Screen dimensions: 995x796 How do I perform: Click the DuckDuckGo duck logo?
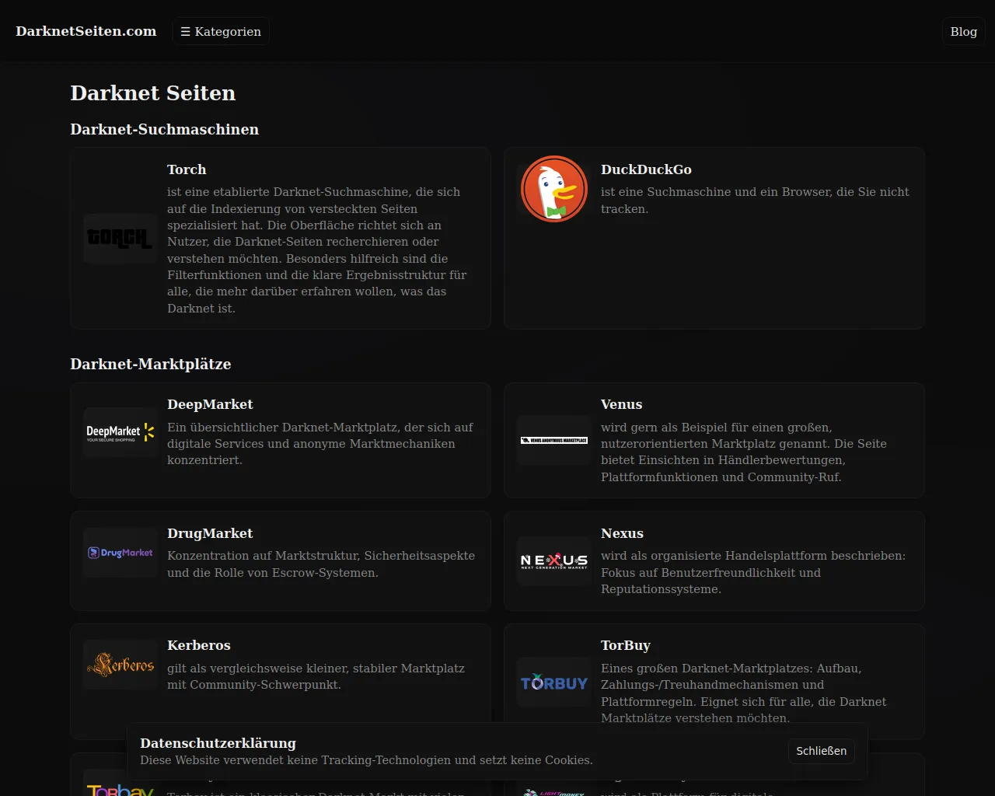554,189
